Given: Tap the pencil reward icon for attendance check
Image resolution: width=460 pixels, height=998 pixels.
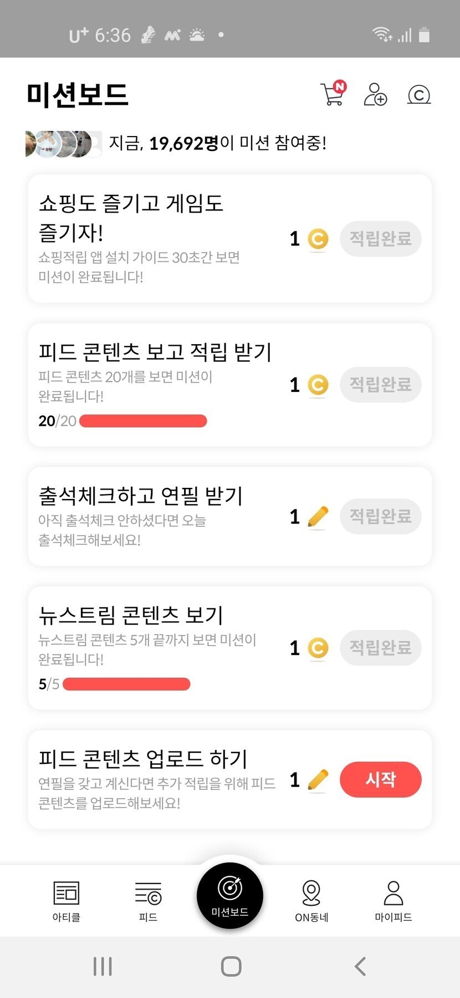Looking at the screenshot, I should click(x=318, y=517).
